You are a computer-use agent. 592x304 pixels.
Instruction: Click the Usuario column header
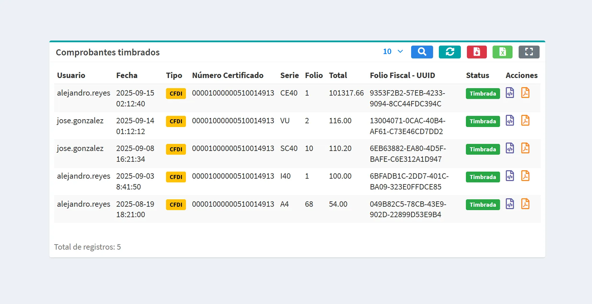click(x=71, y=75)
